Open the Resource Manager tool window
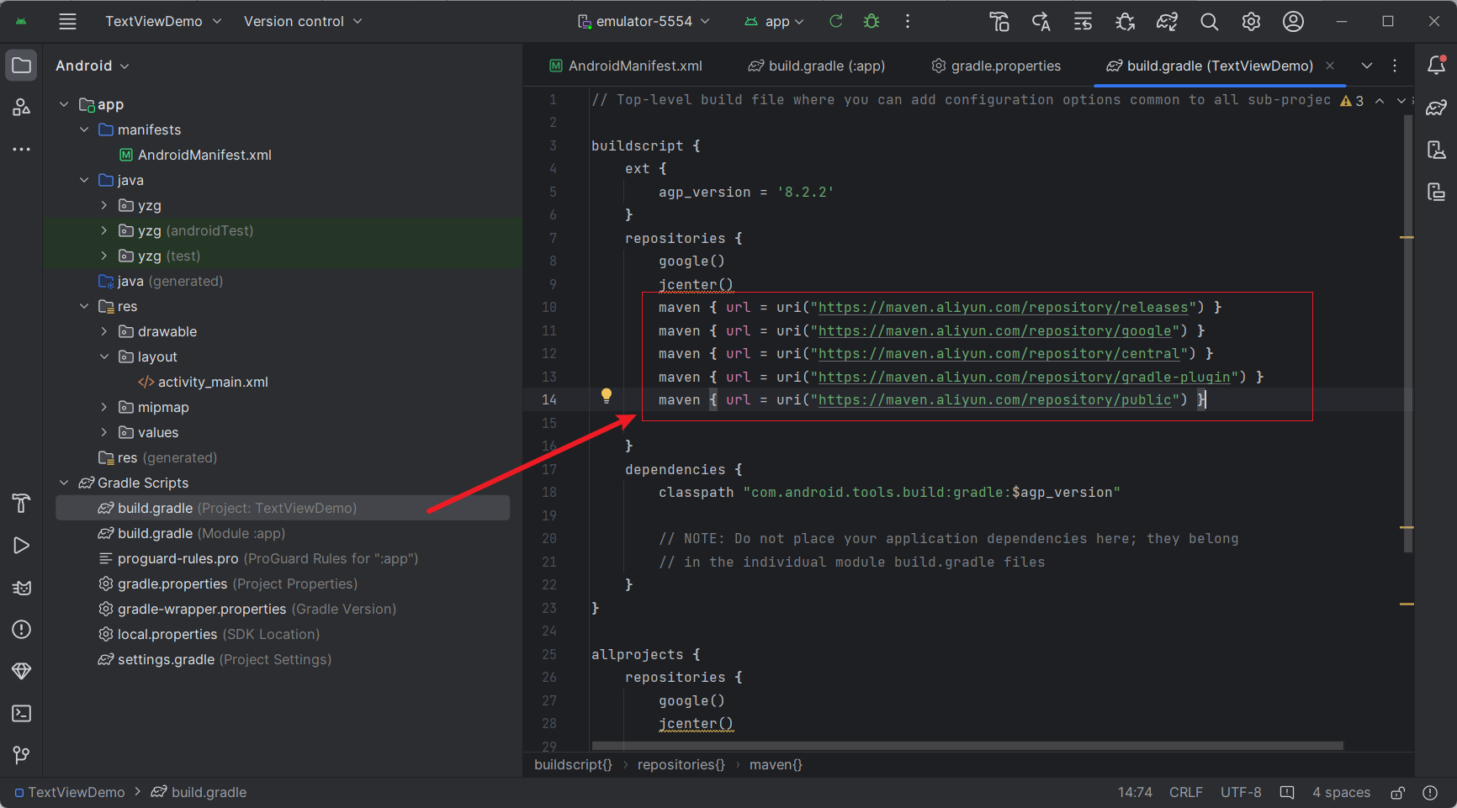The width and height of the screenshot is (1457, 808). click(22, 107)
